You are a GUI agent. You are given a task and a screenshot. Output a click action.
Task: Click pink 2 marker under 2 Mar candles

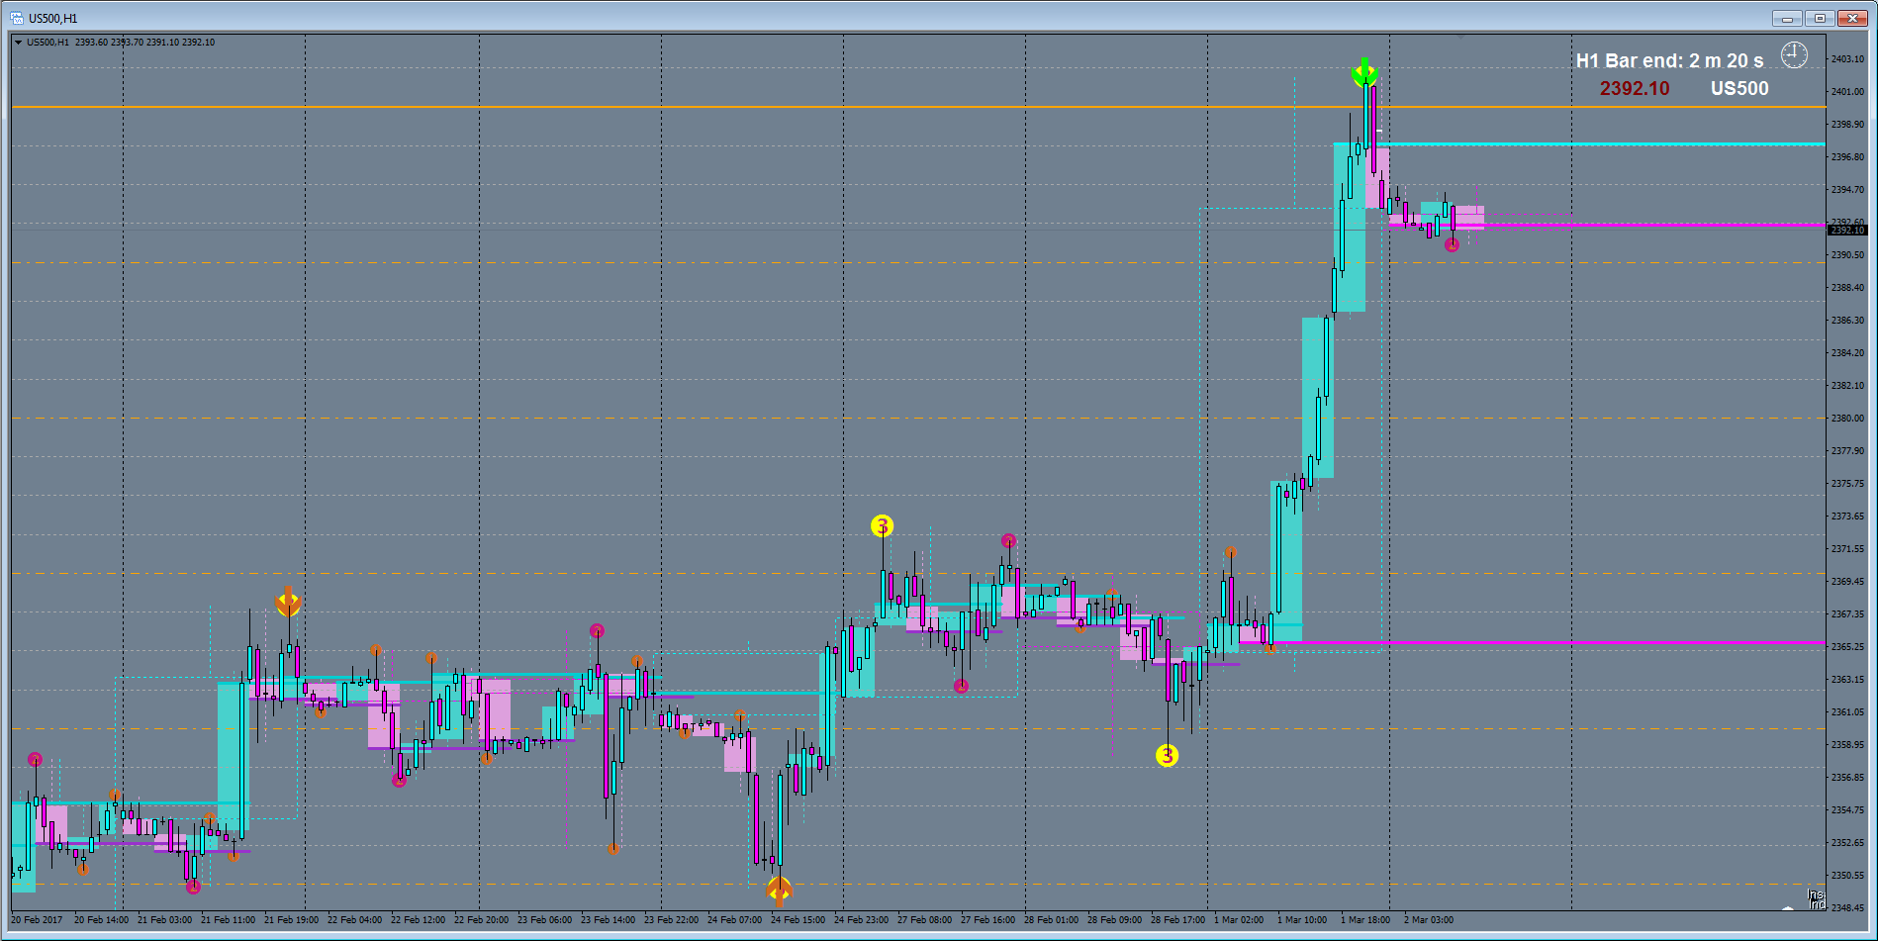pos(1452,245)
